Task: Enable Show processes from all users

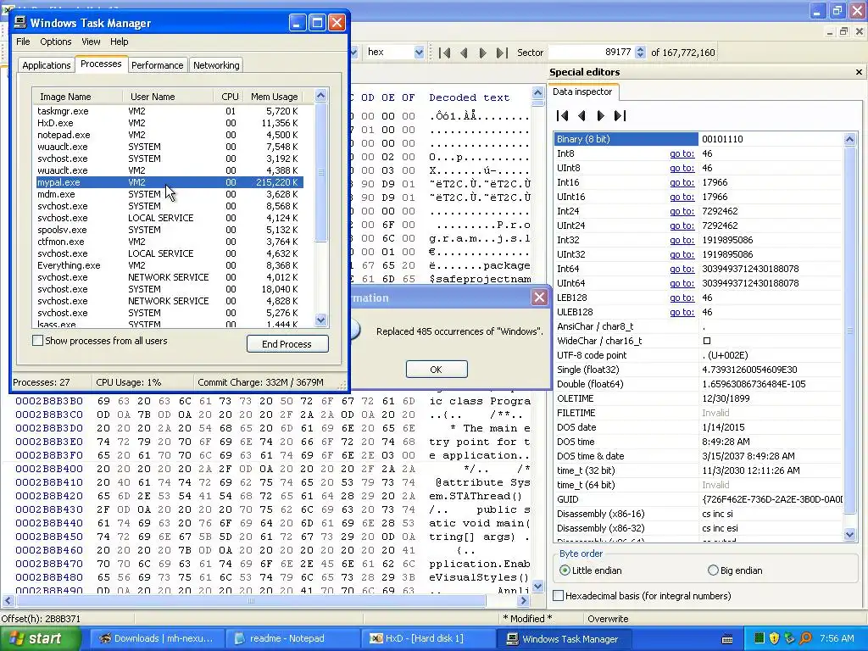Action: [37, 341]
